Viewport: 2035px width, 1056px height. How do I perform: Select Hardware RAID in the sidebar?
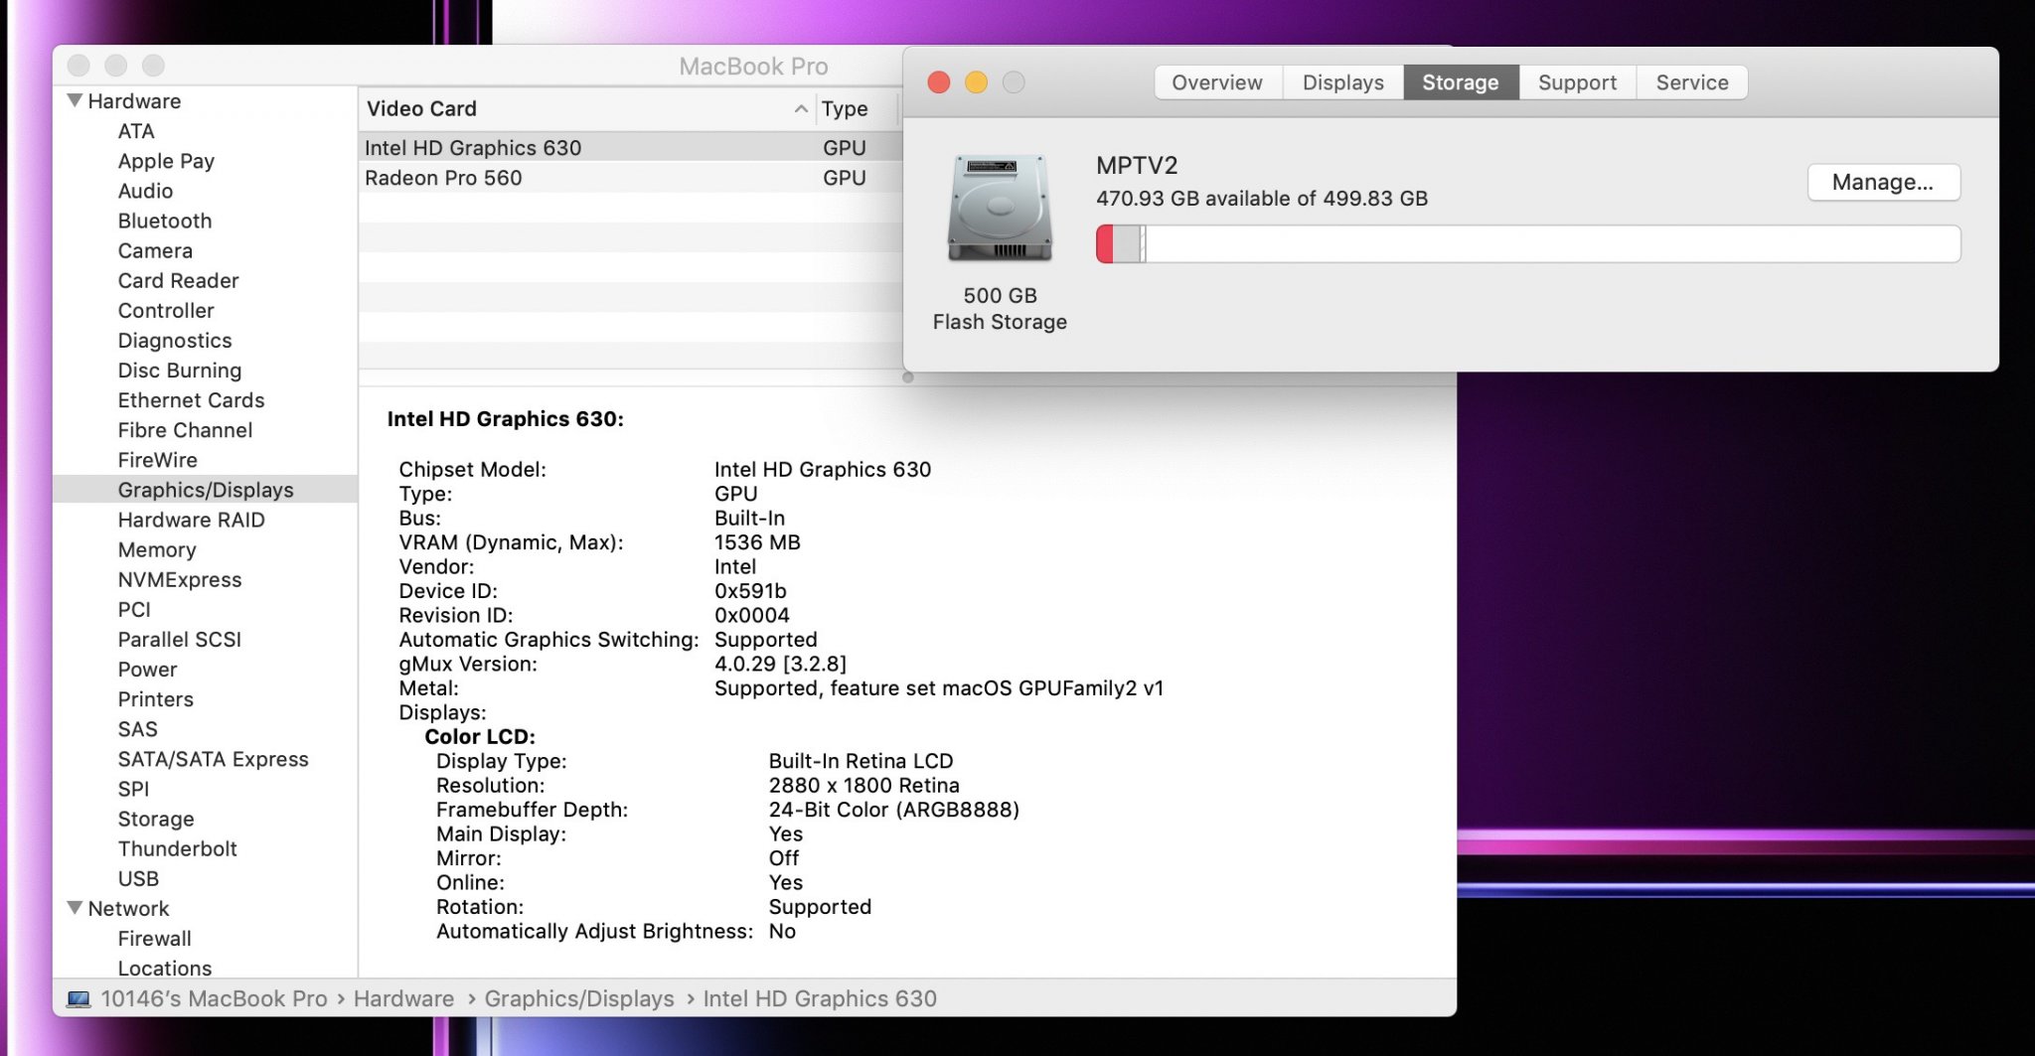pyautogui.click(x=191, y=519)
